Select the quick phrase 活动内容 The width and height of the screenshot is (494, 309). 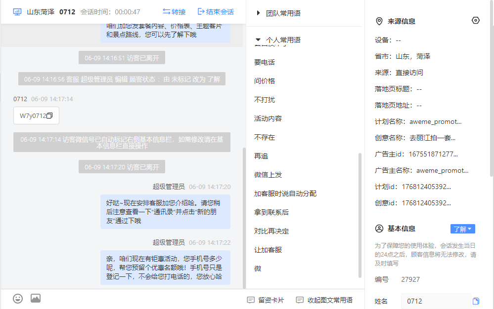pyautogui.click(x=268, y=118)
